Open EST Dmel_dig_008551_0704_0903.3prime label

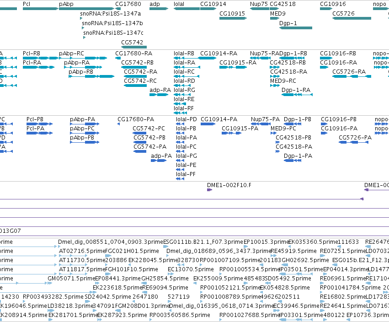click(111, 242)
